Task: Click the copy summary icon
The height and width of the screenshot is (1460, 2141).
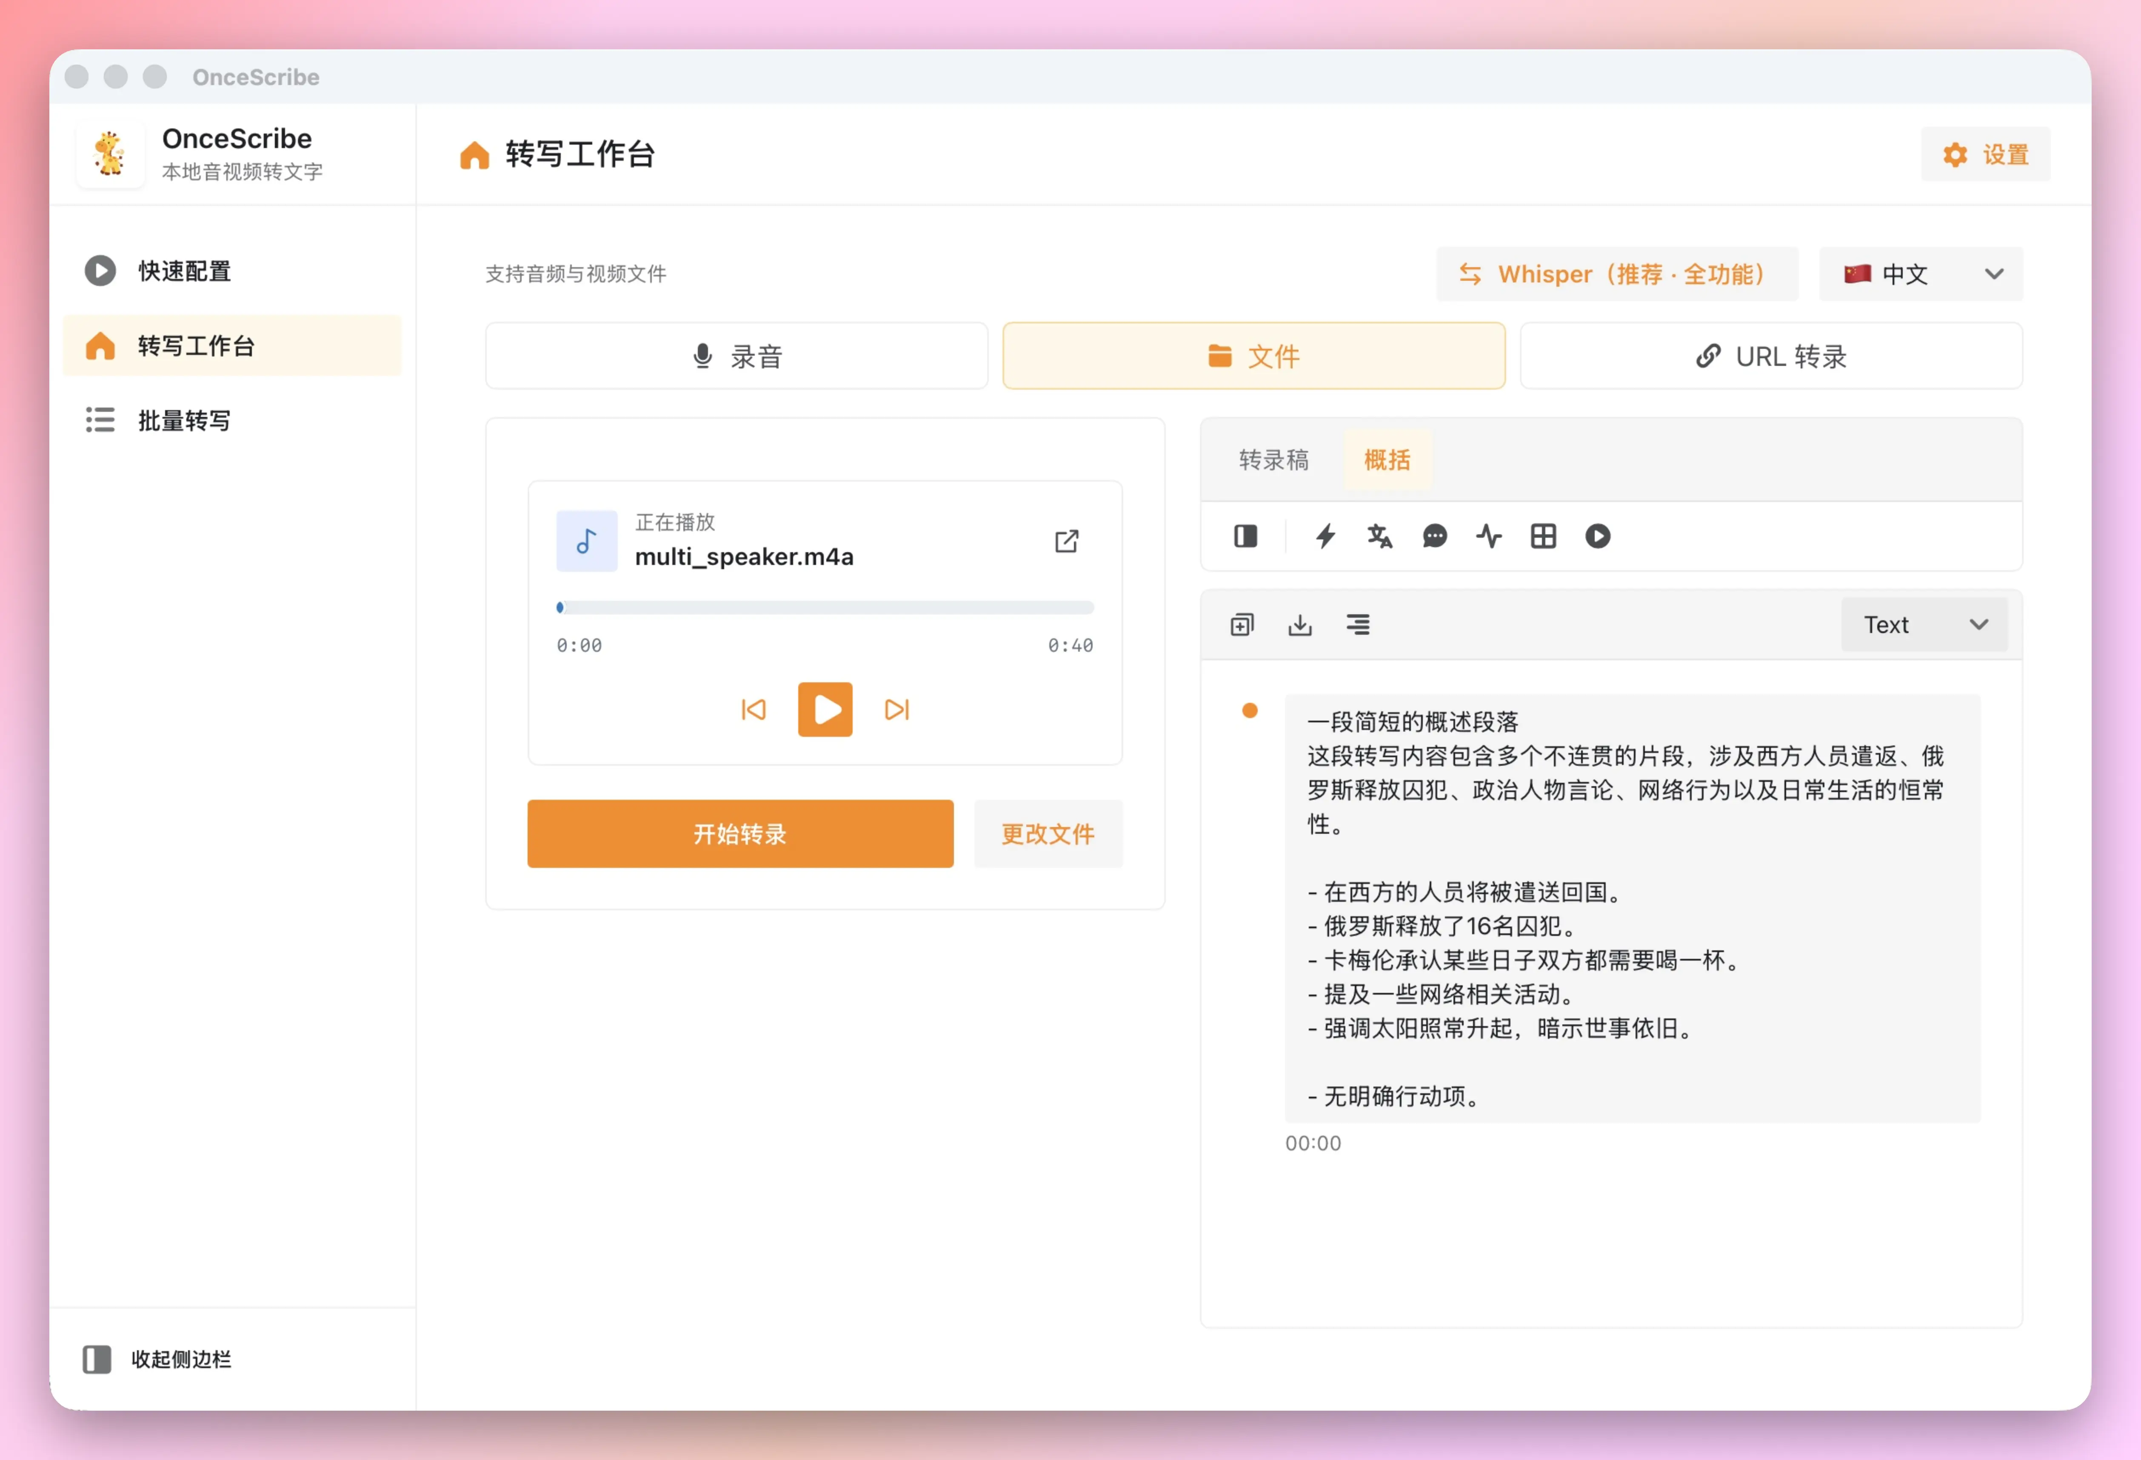Action: 1242,624
